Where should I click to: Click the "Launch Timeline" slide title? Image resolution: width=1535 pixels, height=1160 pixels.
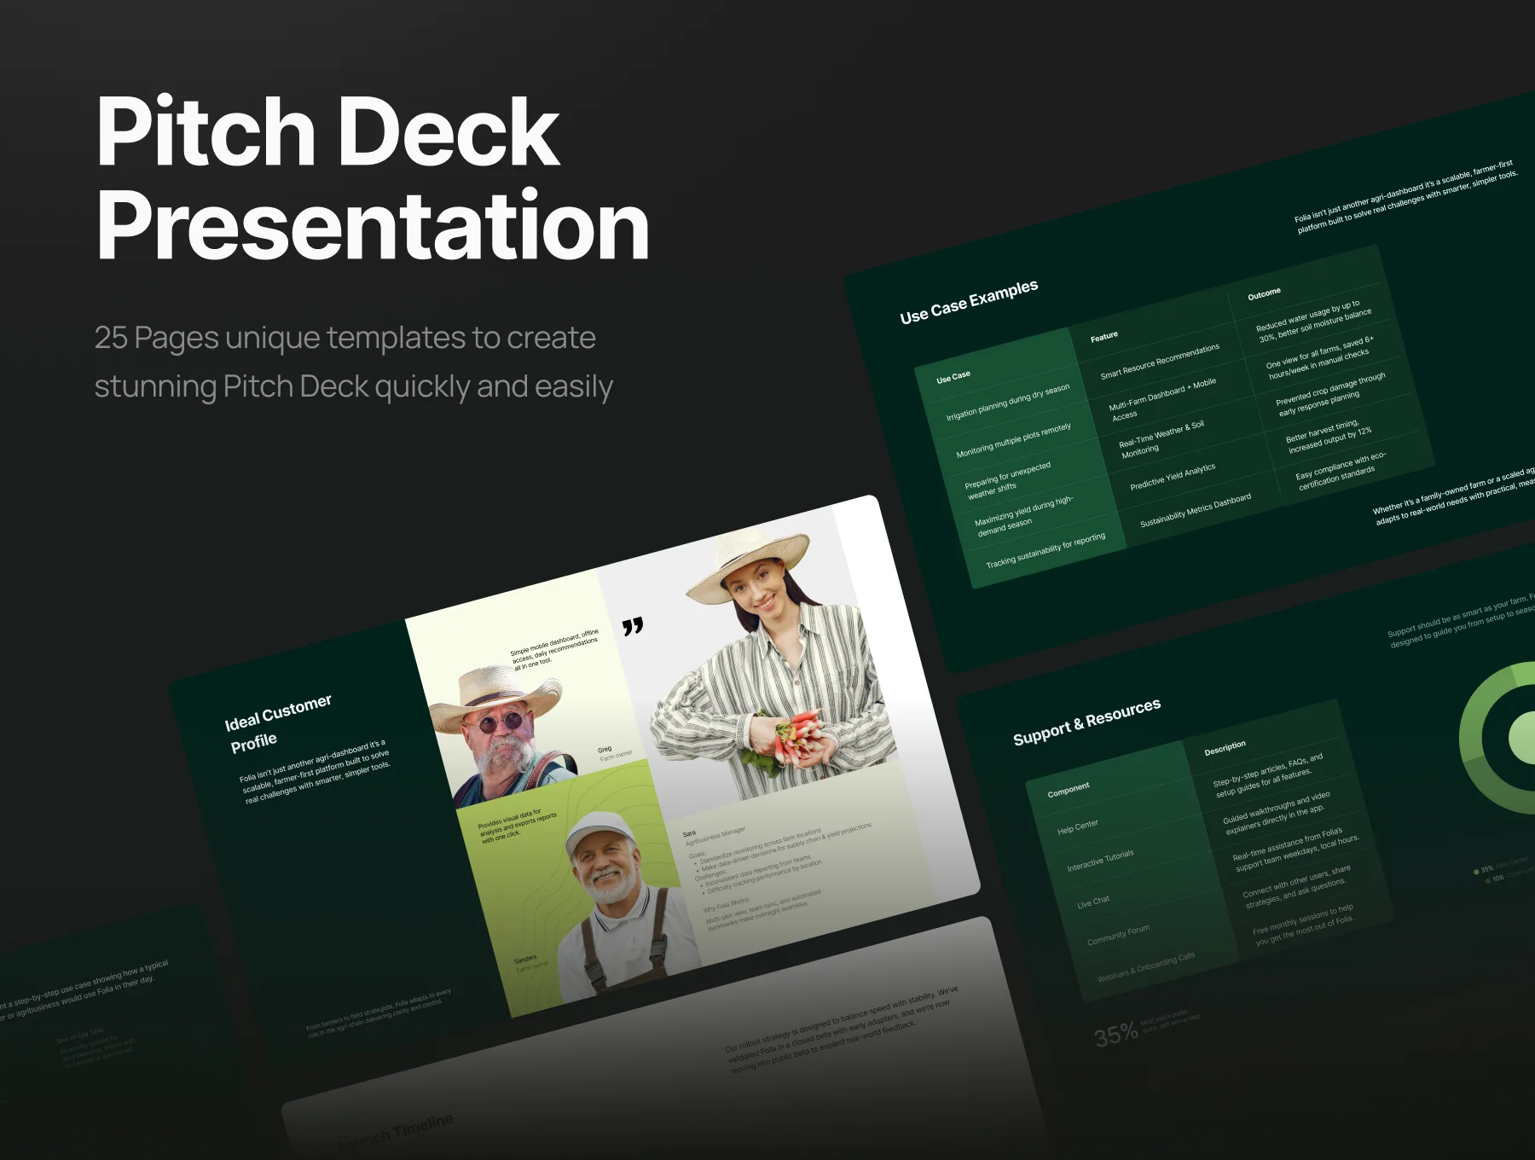(396, 1134)
